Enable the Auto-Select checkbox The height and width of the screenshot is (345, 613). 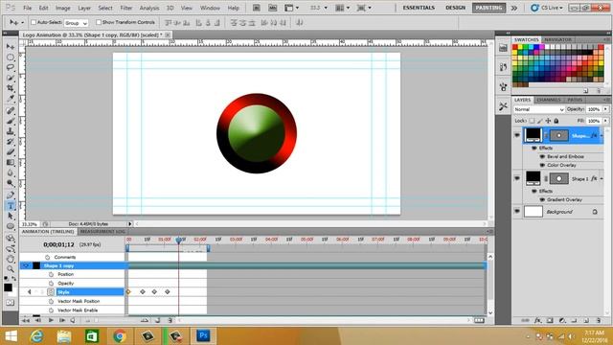(x=34, y=22)
